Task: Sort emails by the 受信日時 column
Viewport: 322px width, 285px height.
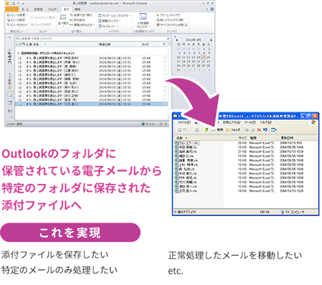Action: tap(105, 44)
